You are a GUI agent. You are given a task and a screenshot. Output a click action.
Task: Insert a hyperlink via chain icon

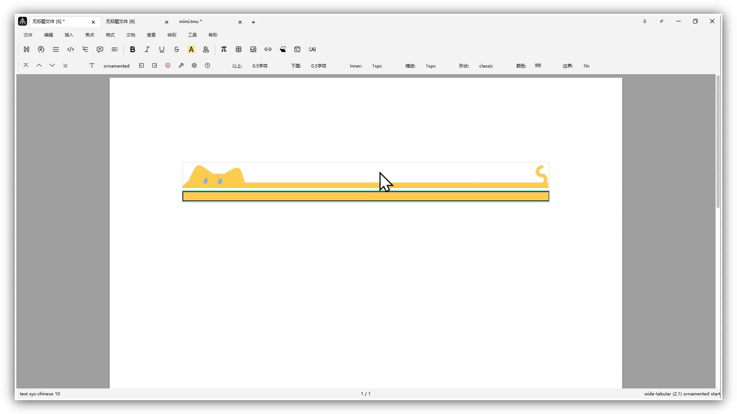tap(268, 49)
